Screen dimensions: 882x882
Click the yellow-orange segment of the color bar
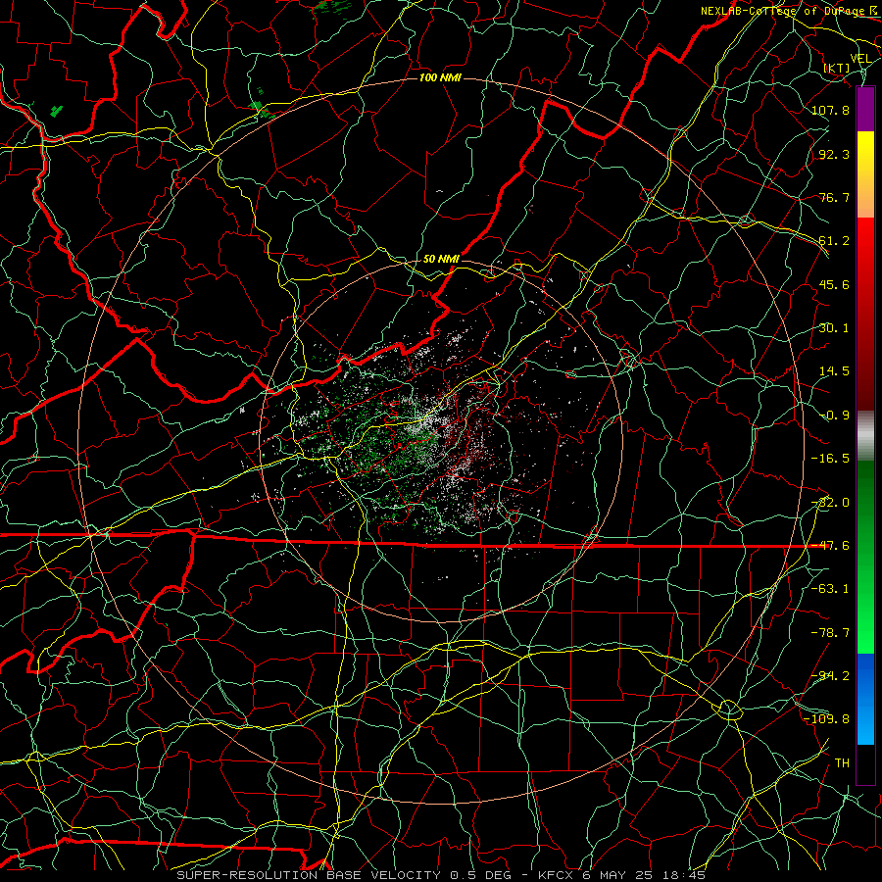(x=865, y=174)
